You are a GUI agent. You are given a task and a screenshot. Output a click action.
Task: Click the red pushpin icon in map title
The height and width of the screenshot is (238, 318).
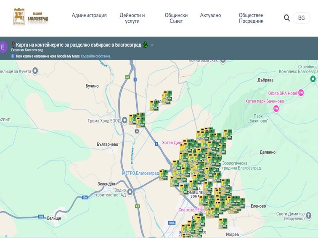(x=13, y=45)
